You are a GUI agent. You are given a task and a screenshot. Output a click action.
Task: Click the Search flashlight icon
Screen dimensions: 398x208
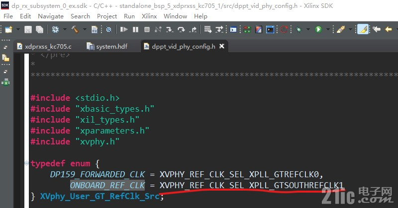point(341,30)
